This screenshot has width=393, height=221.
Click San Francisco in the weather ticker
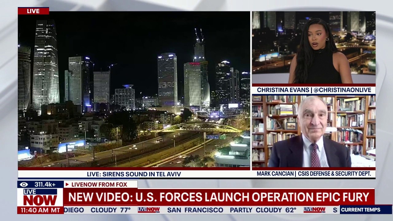tap(195, 210)
